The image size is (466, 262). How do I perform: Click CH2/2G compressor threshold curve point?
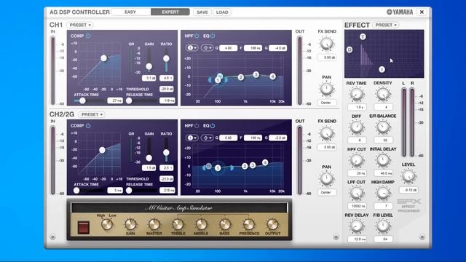pos(102,150)
